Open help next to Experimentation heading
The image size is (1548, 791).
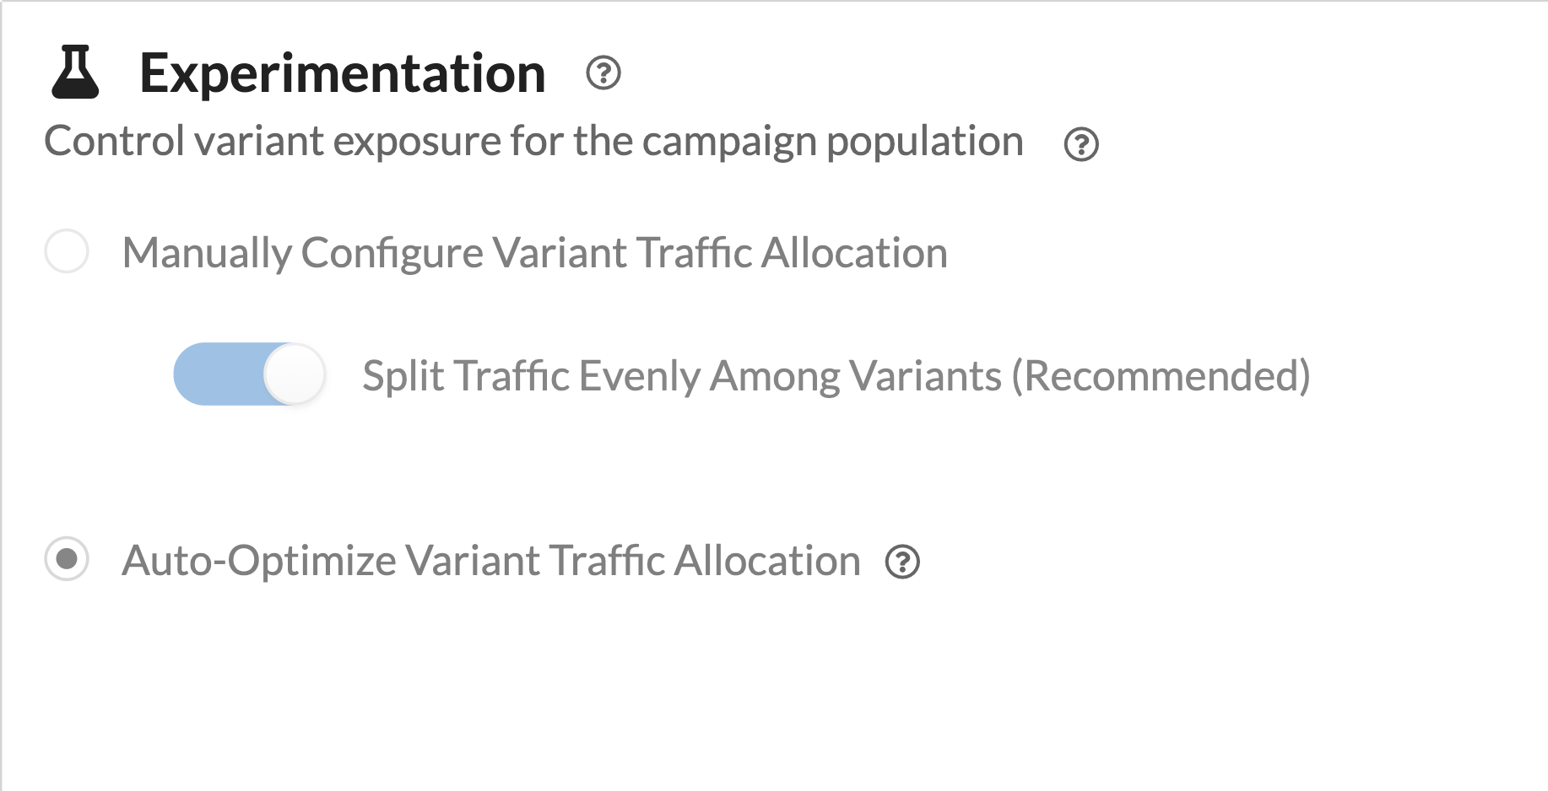click(603, 73)
